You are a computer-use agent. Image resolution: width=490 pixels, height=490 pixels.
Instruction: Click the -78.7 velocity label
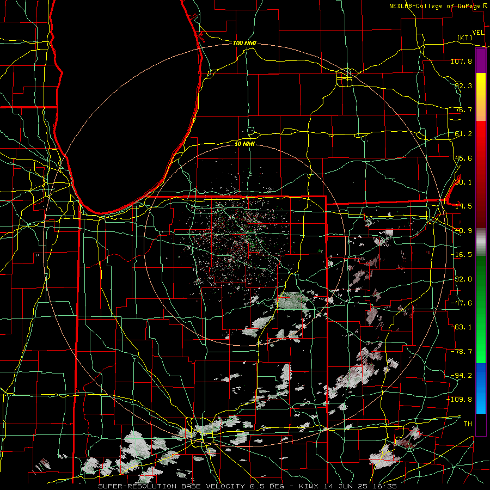[461, 352]
